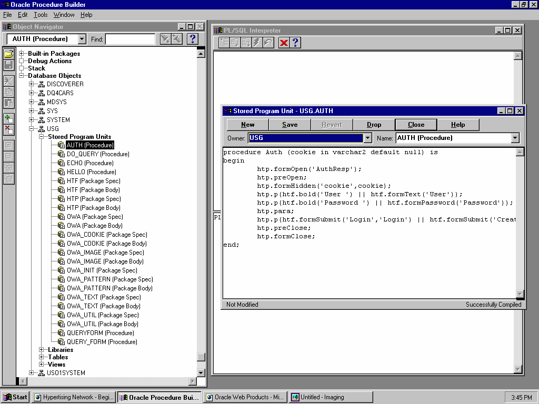Switch to Untitled - Imaging taskbar window

click(331, 397)
